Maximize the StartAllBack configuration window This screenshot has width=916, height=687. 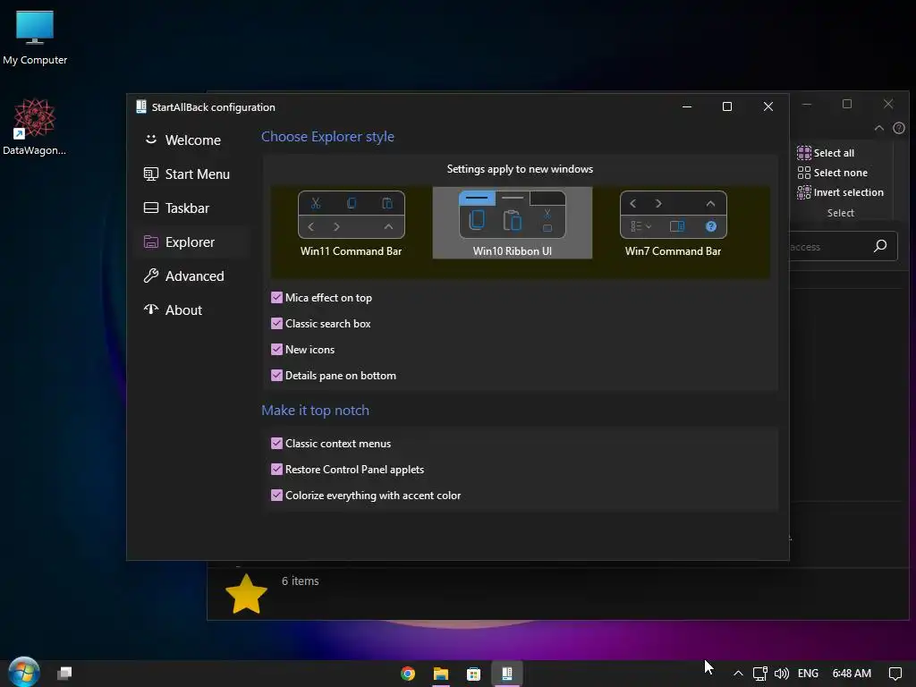tap(727, 106)
